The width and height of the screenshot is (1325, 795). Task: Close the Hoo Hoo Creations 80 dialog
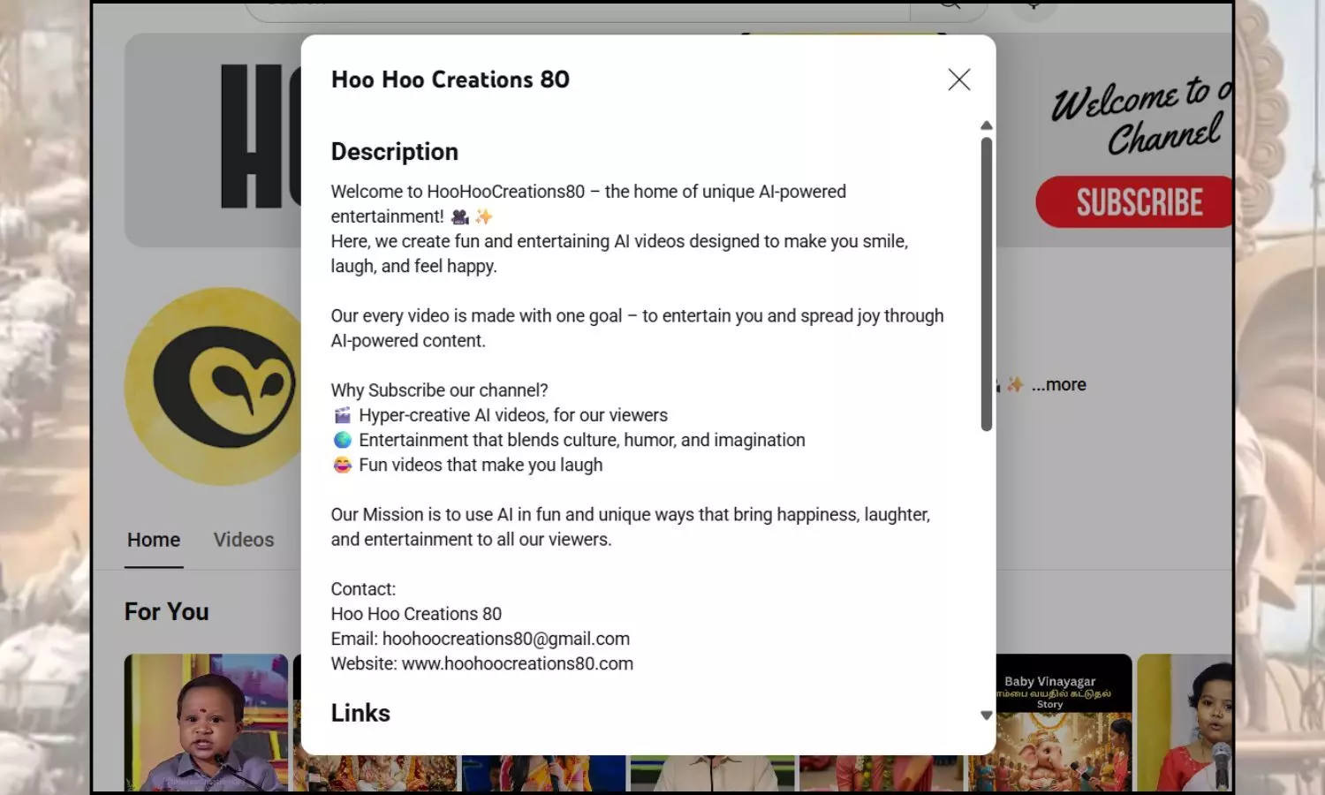point(958,79)
